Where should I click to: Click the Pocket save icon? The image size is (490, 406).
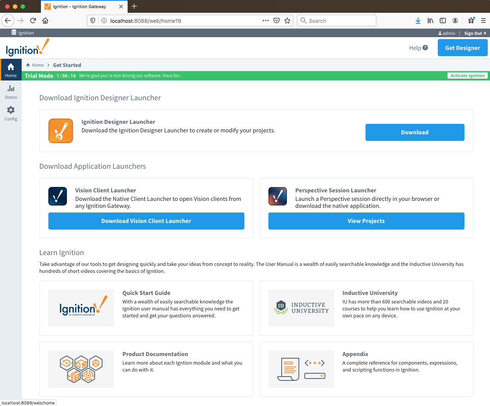277,21
